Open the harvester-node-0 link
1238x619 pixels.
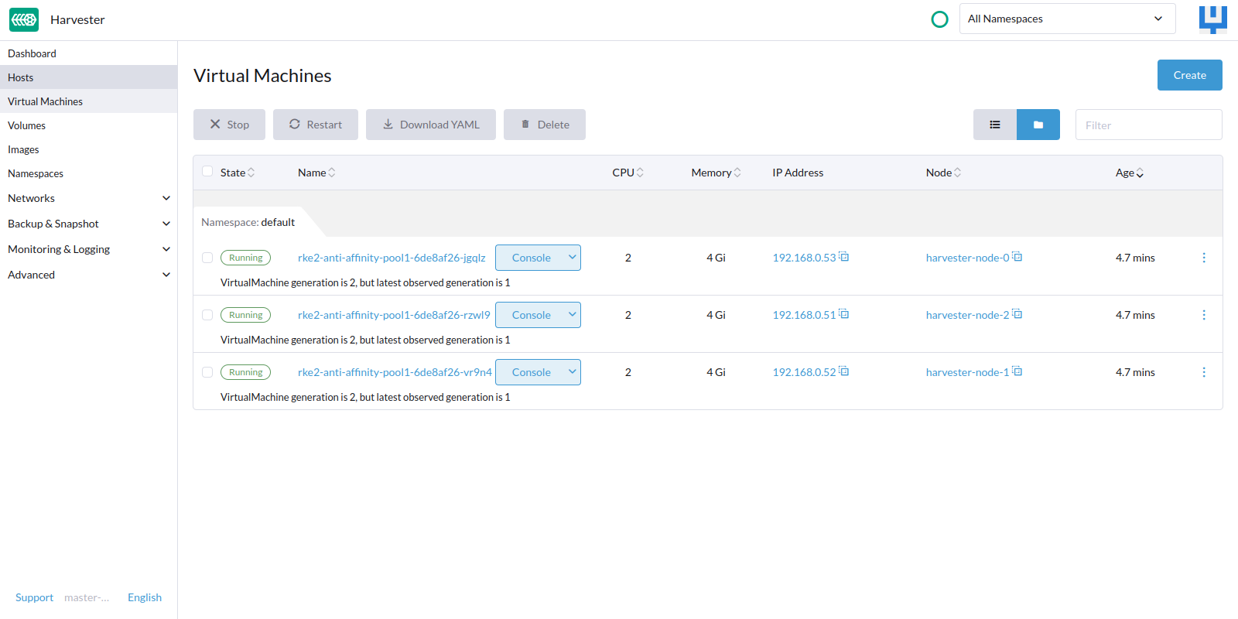pos(967,258)
